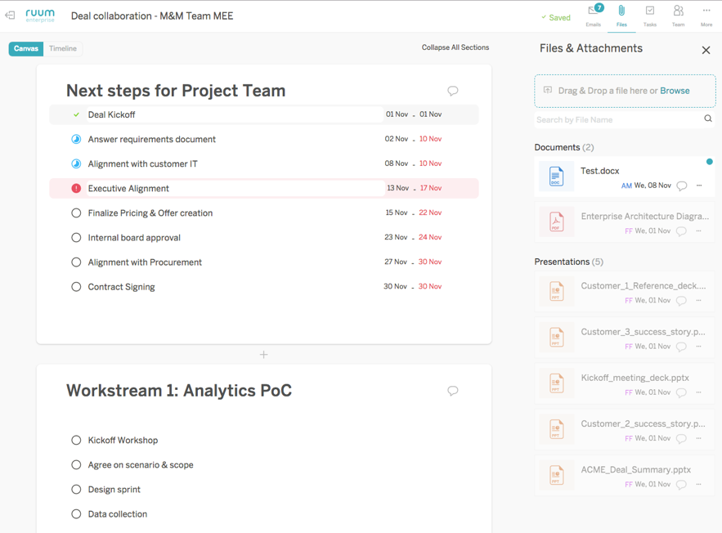Check off Finalize Pricing & Offer creation
Image resolution: width=722 pixels, height=533 pixels.
(75, 213)
